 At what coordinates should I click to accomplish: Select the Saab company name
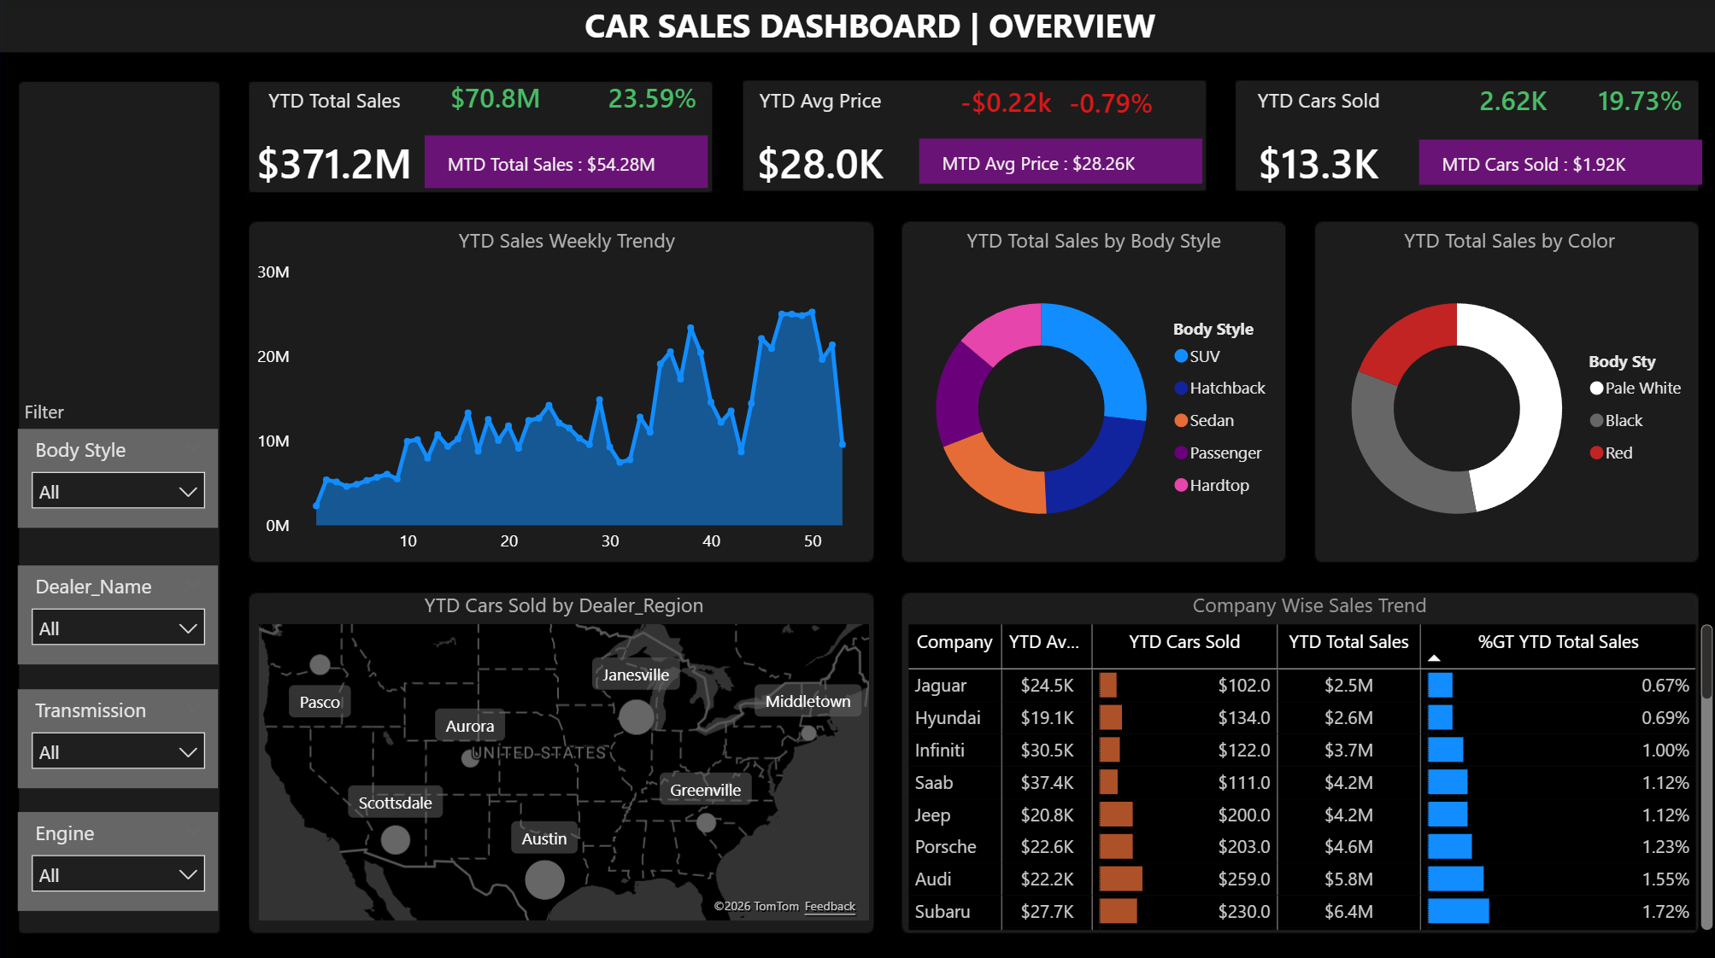(x=933, y=782)
